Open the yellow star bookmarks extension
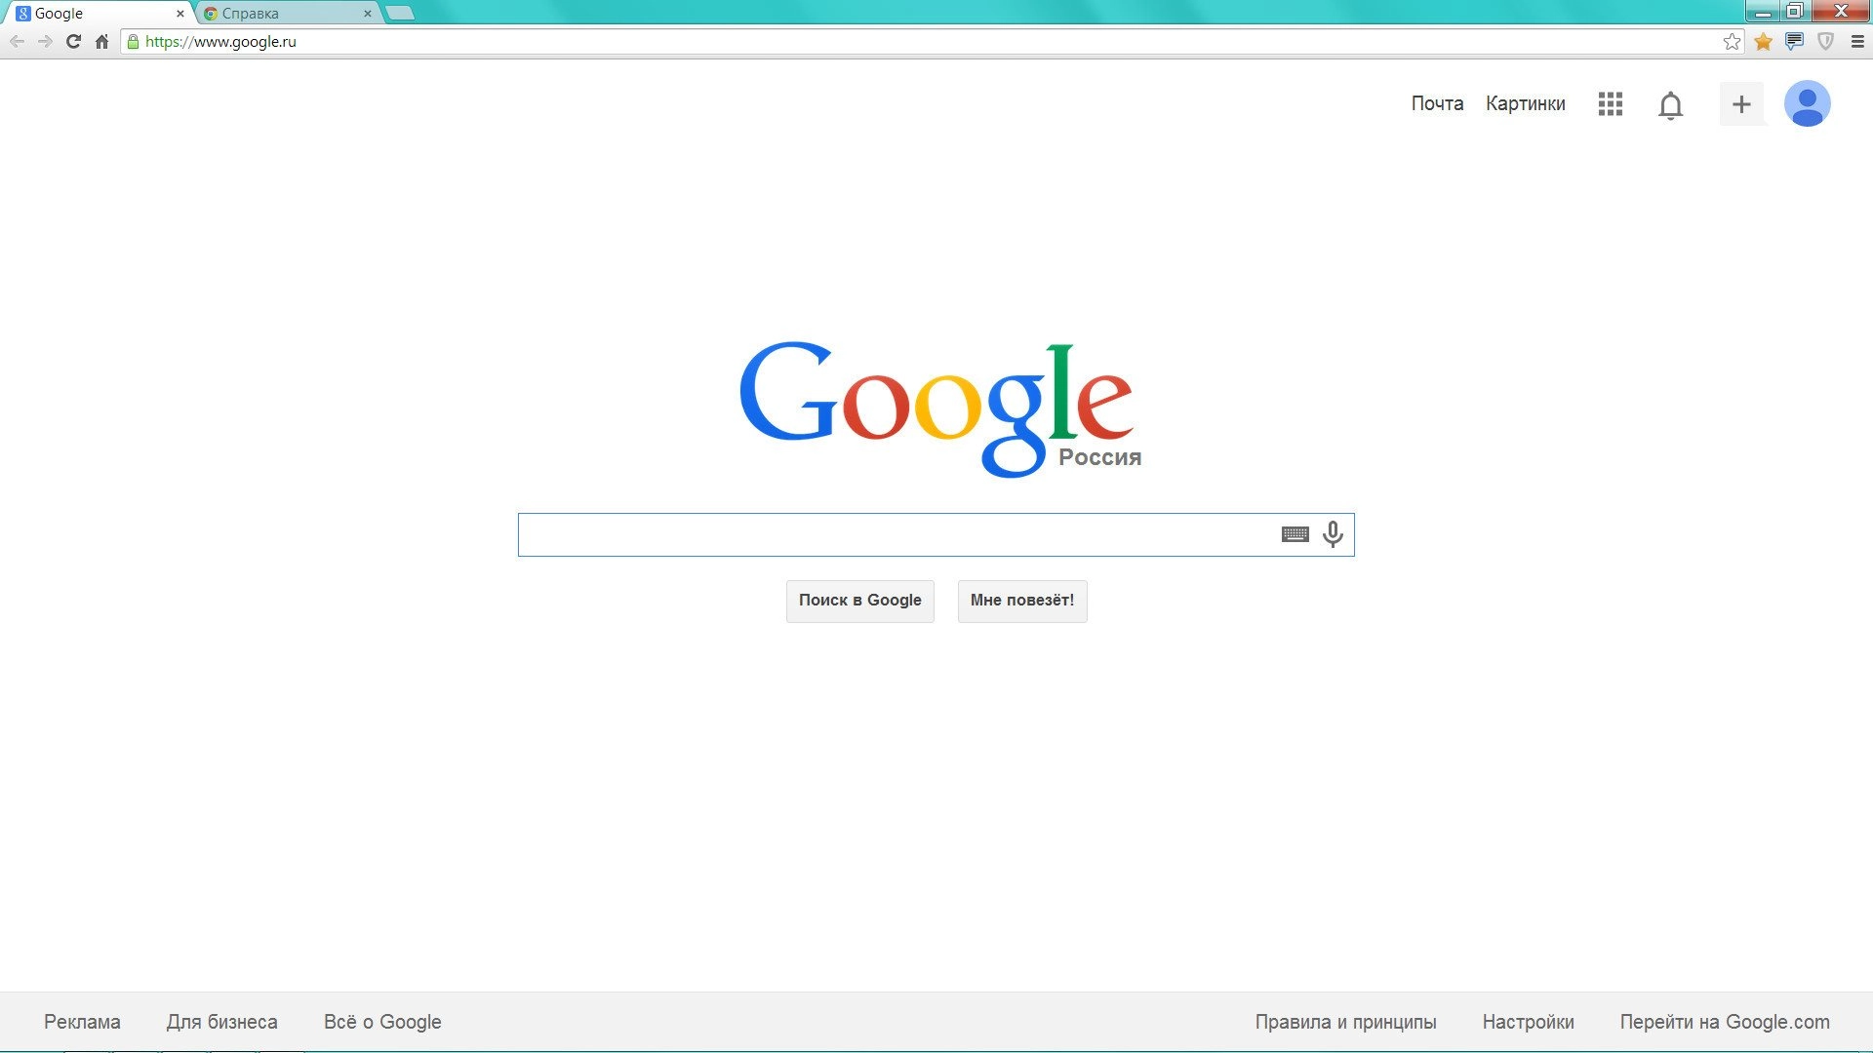The height and width of the screenshot is (1053, 1873). click(x=1763, y=41)
